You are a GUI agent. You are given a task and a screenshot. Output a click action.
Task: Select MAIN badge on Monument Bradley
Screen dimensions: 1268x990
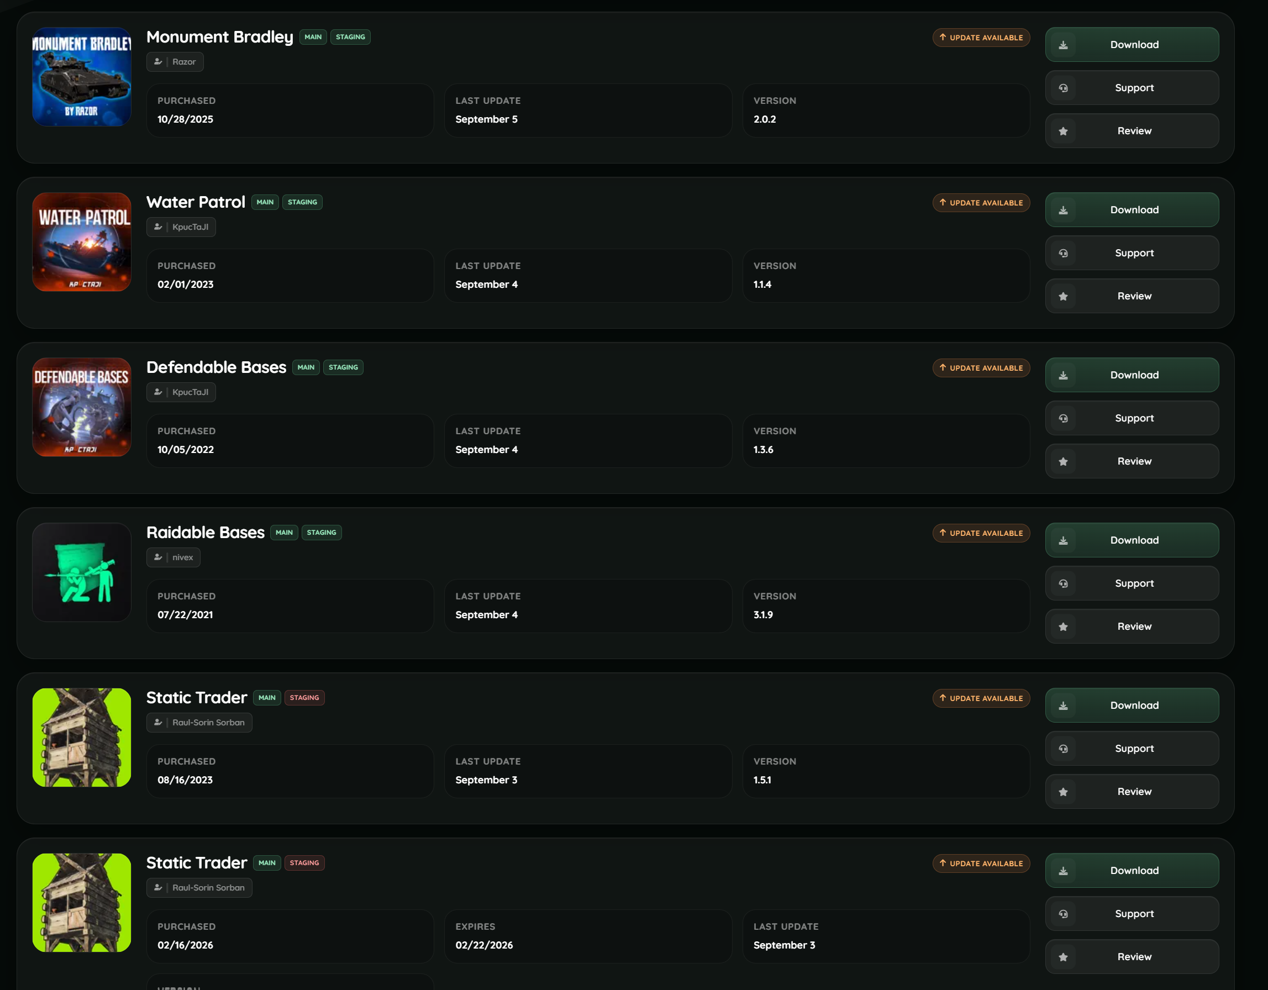[x=313, y=37]
